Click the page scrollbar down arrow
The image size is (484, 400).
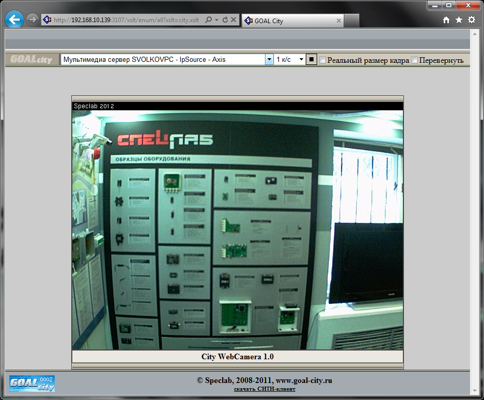475,391
